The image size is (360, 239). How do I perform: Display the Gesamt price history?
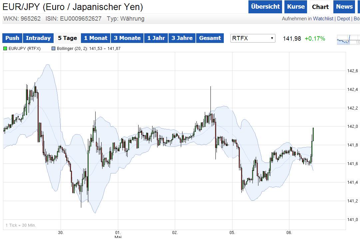tap(210, 38)
